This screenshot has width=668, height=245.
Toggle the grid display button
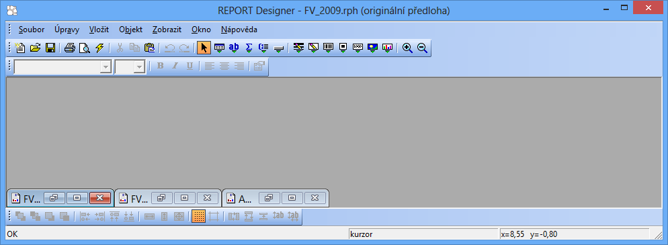pyautogui.click(x=198, y=217)
